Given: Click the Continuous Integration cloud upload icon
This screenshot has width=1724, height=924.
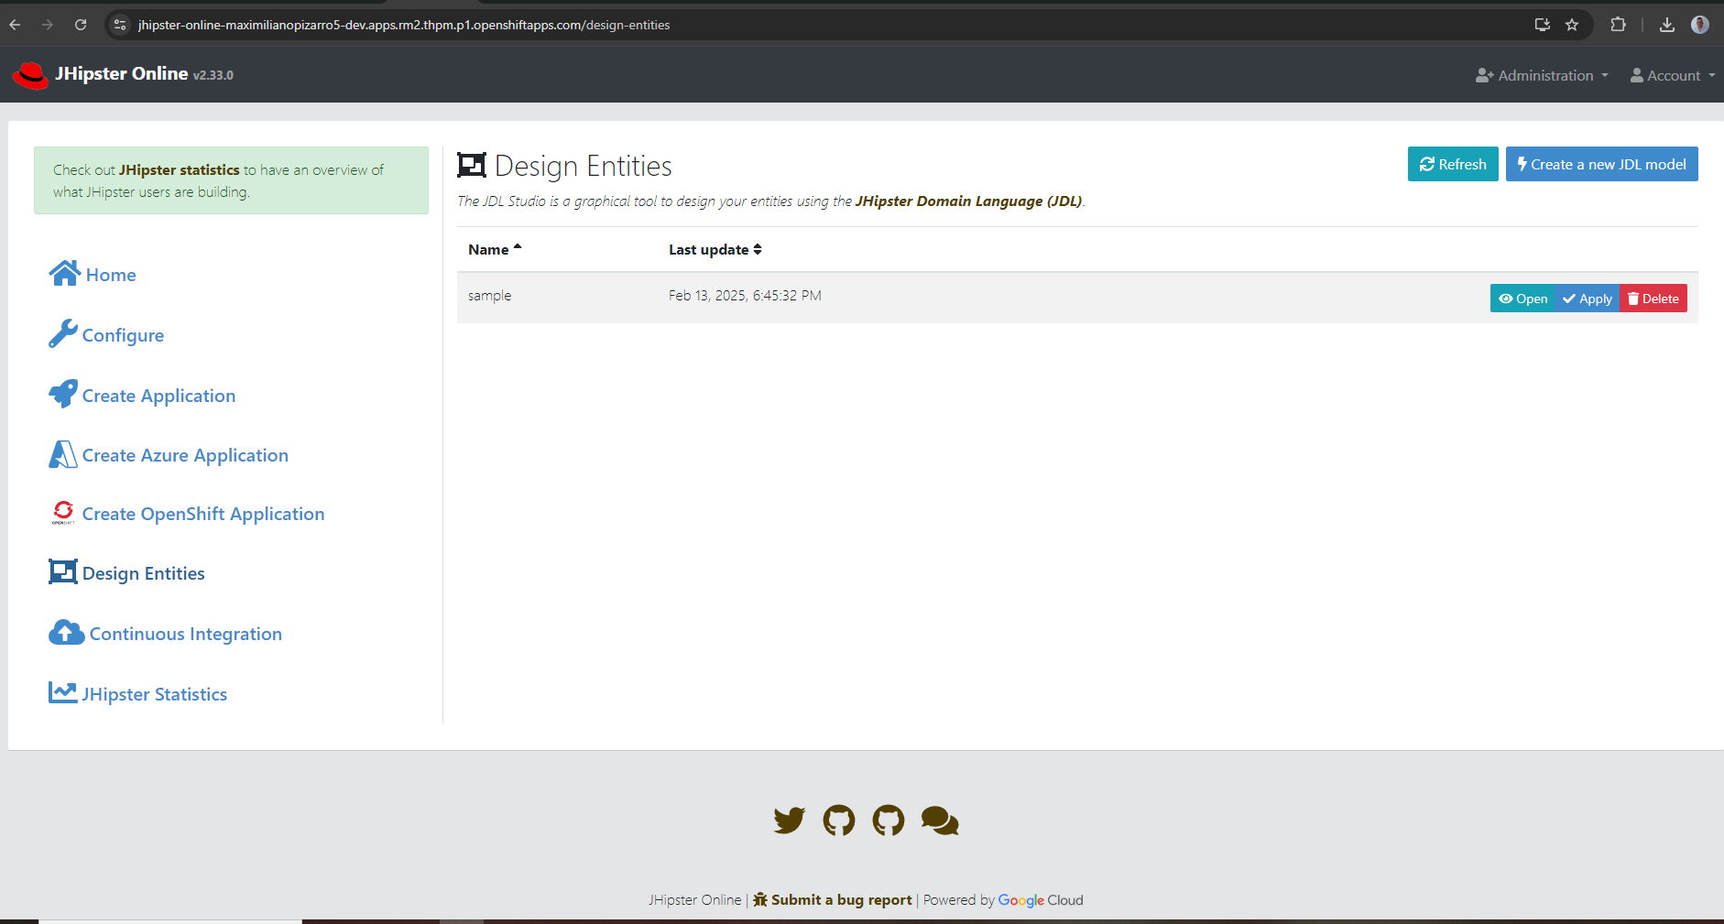Looking at the screenshot, I should tap(67, 632).
